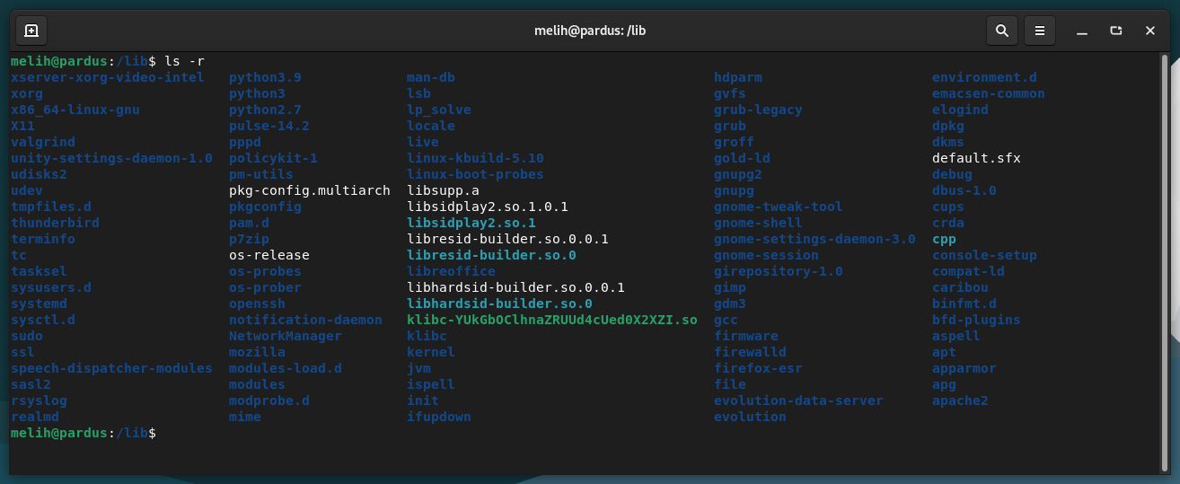Screen dimensions: 1180x484
Task: Click 'libresid-builder.so.0.0.1' file
Action: pyautogui.click(x=507, y=239)
